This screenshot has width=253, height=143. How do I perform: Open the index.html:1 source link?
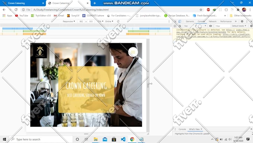coord(243,30)
